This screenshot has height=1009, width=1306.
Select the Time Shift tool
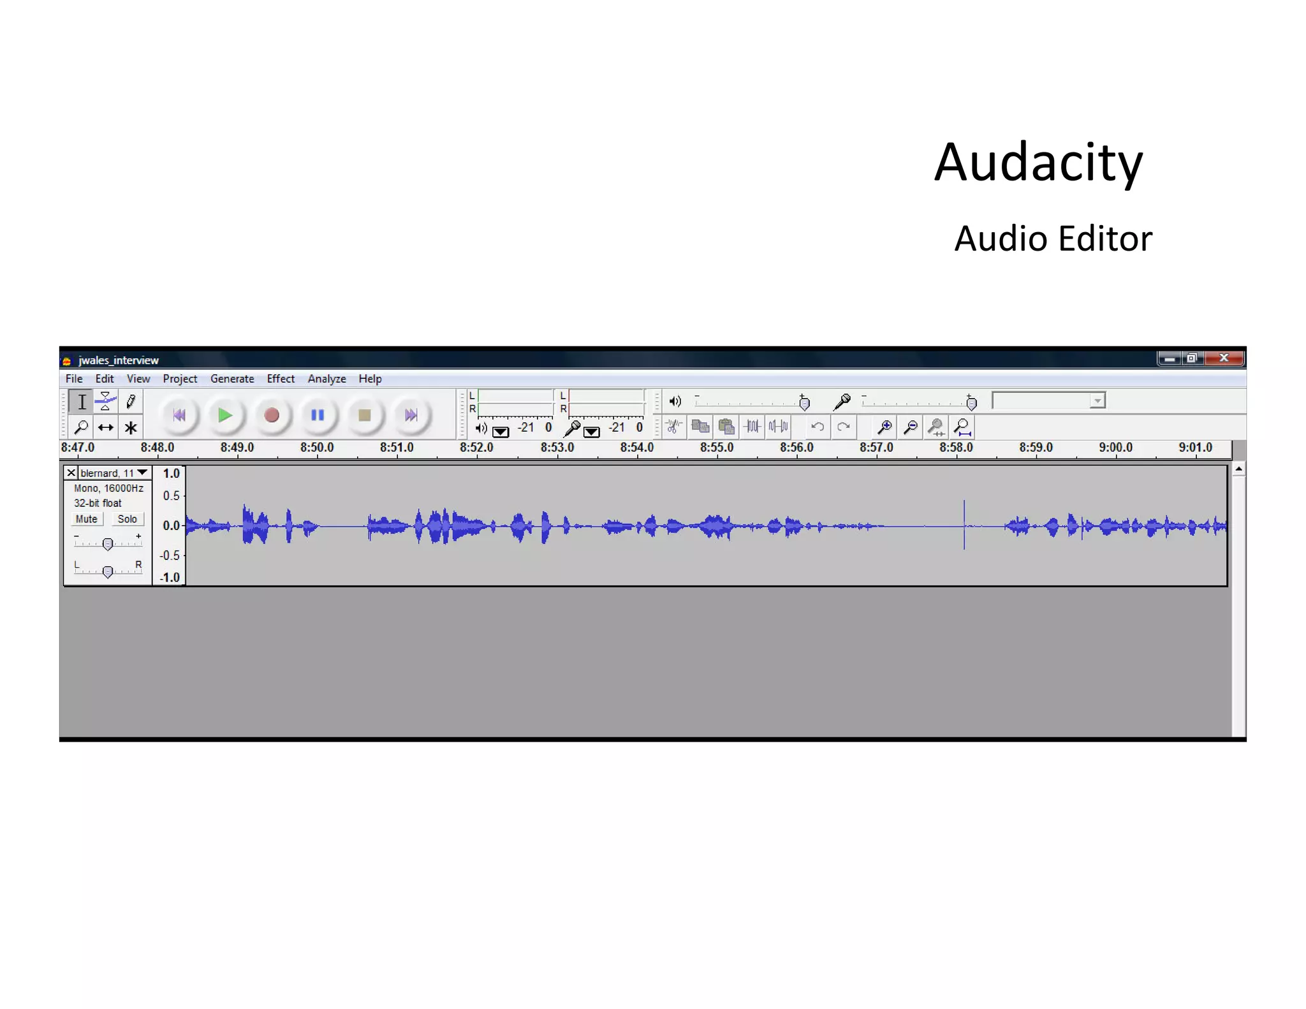(x=106, y=427)
